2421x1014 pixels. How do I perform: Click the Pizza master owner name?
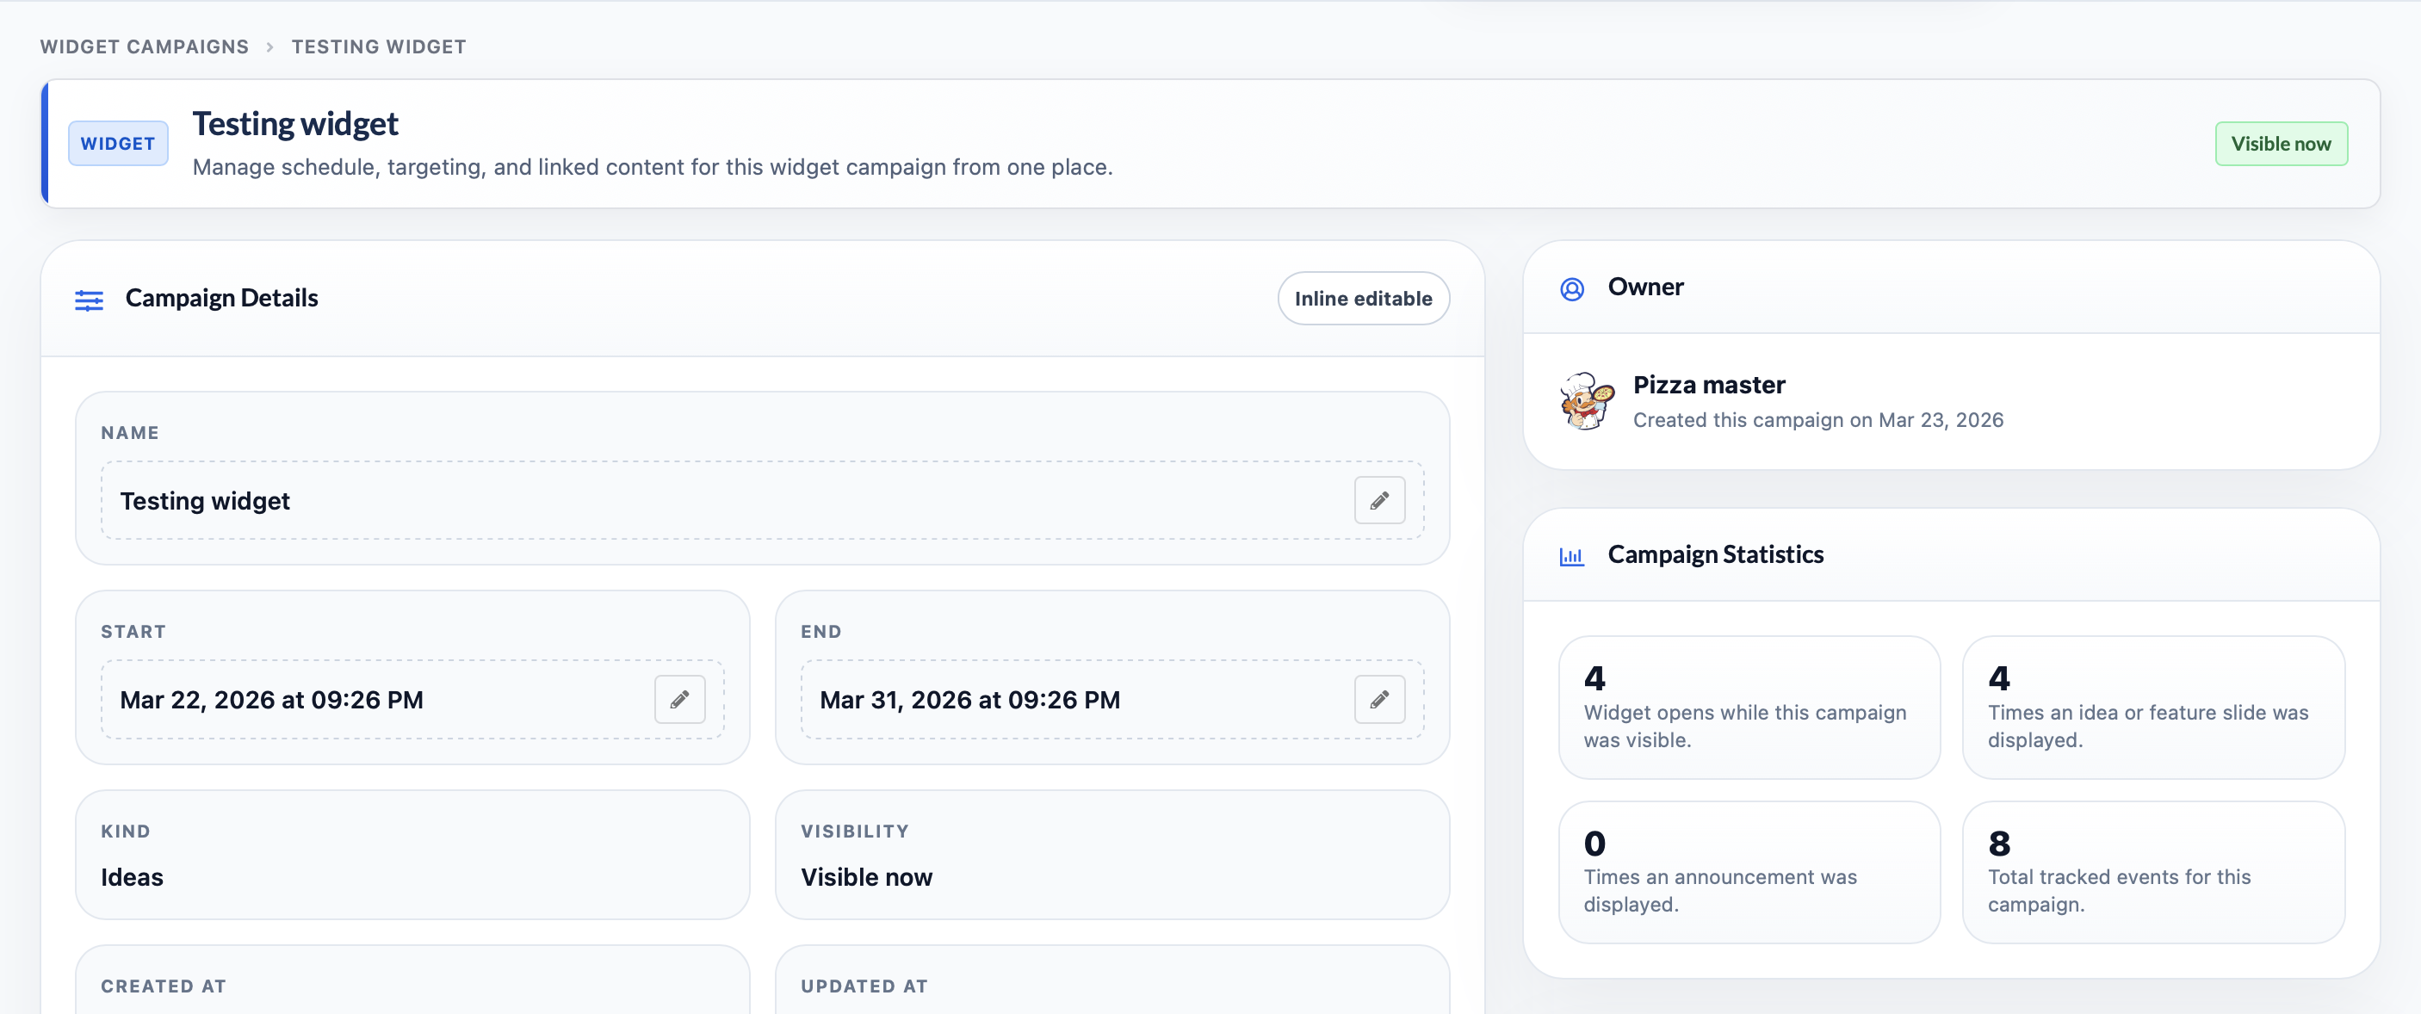click(1709, 386)
